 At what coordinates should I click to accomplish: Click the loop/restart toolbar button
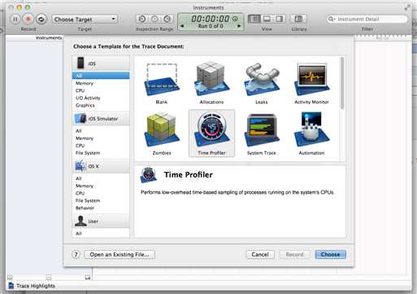41,19
